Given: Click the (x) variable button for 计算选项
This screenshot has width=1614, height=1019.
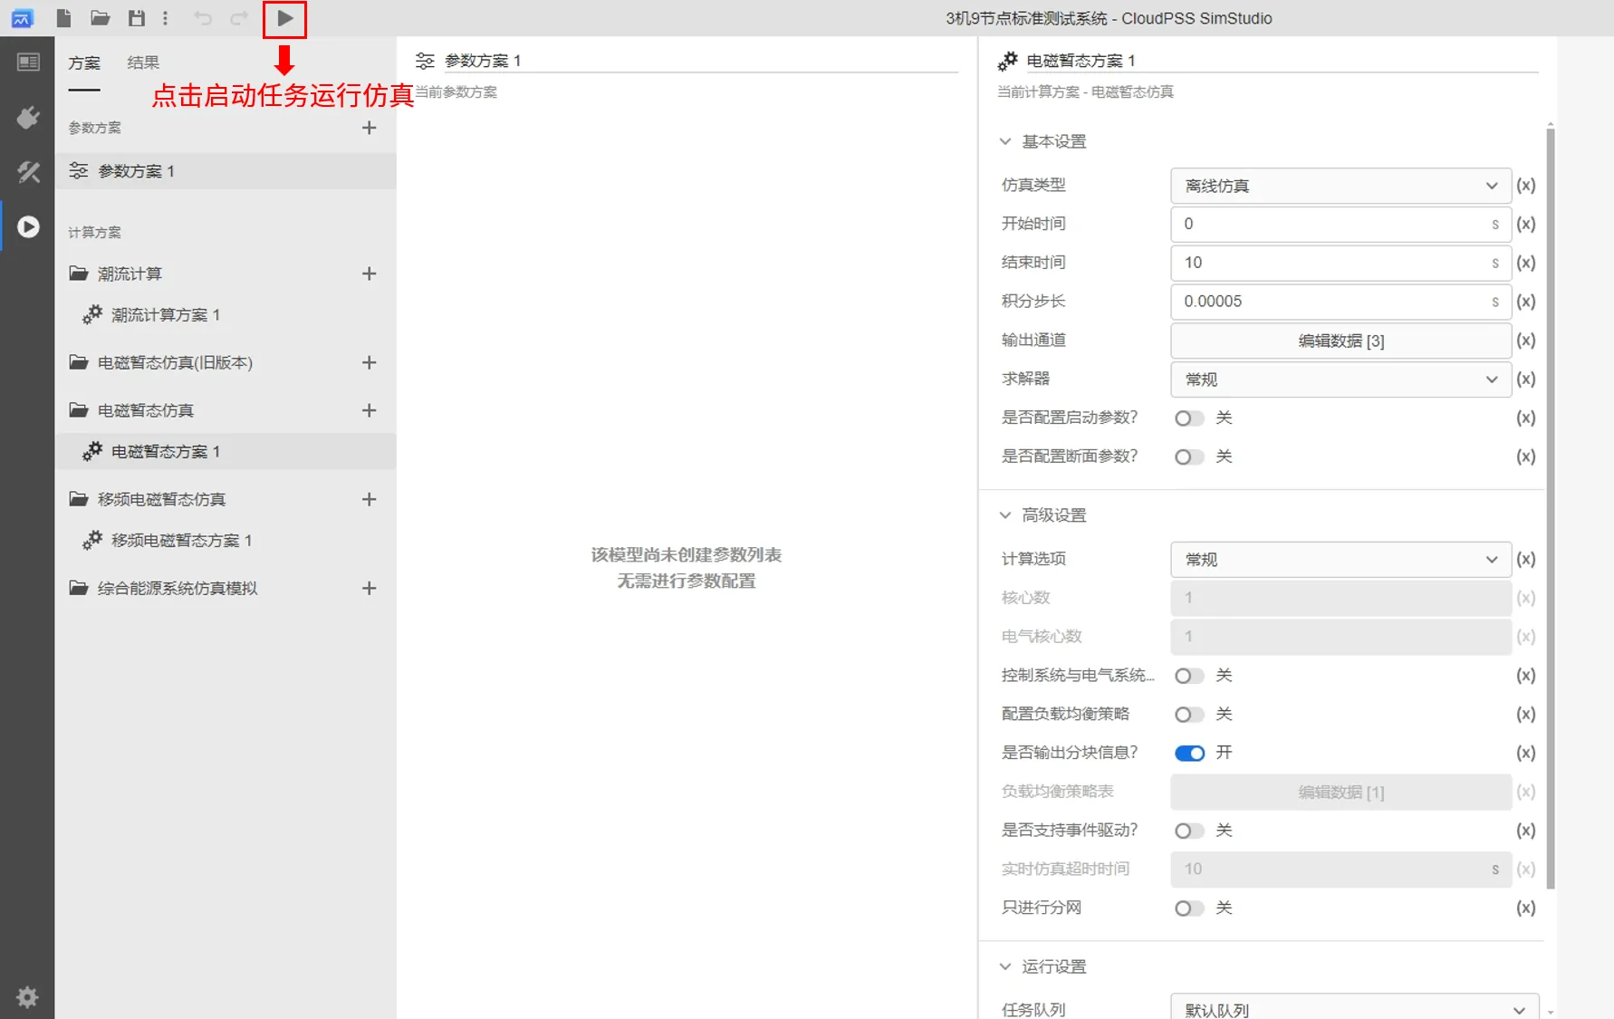Looking at the screenshot, I should pos(1526,560).
